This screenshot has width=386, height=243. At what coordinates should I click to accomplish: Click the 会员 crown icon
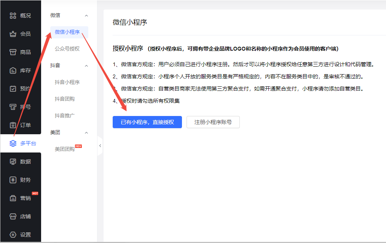pyautogui.click(x=13, y=34)
